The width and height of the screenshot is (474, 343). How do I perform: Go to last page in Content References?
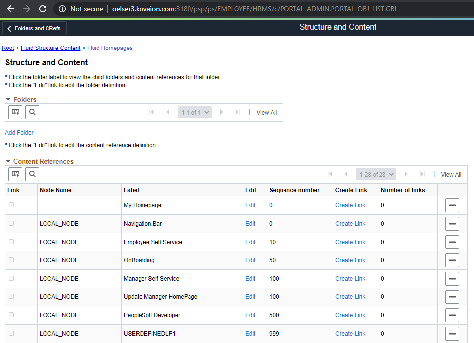tap(423, 174)
